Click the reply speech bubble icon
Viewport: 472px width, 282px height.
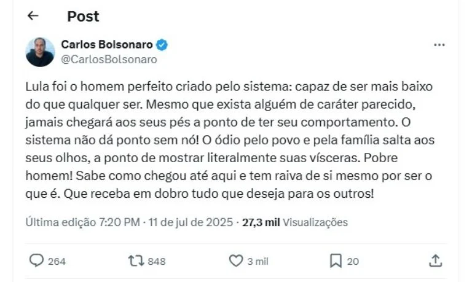coord(37,261)
